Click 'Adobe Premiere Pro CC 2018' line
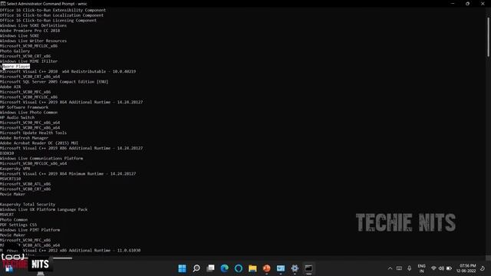The image size is (491, 276). coord(30,31)
